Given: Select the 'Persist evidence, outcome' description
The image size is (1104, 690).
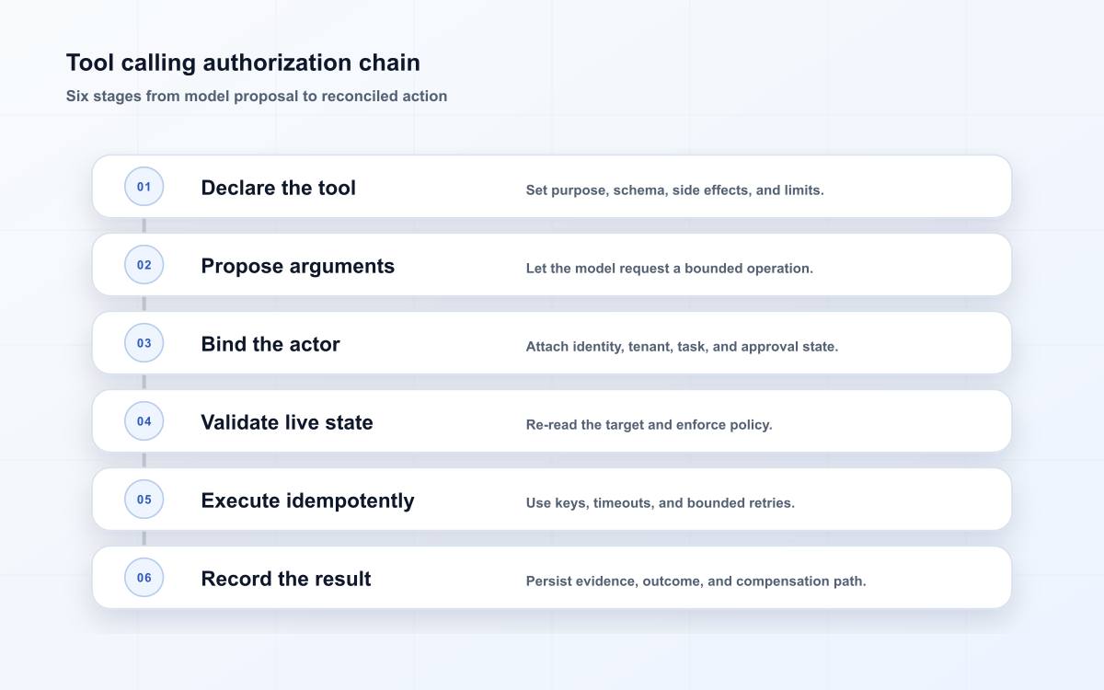Looking at the screenshot, I should click(x=696, y=581).
